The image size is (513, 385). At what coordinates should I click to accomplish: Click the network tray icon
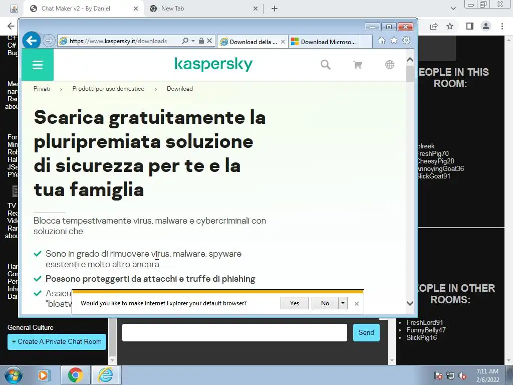click(x=450, y=375)
